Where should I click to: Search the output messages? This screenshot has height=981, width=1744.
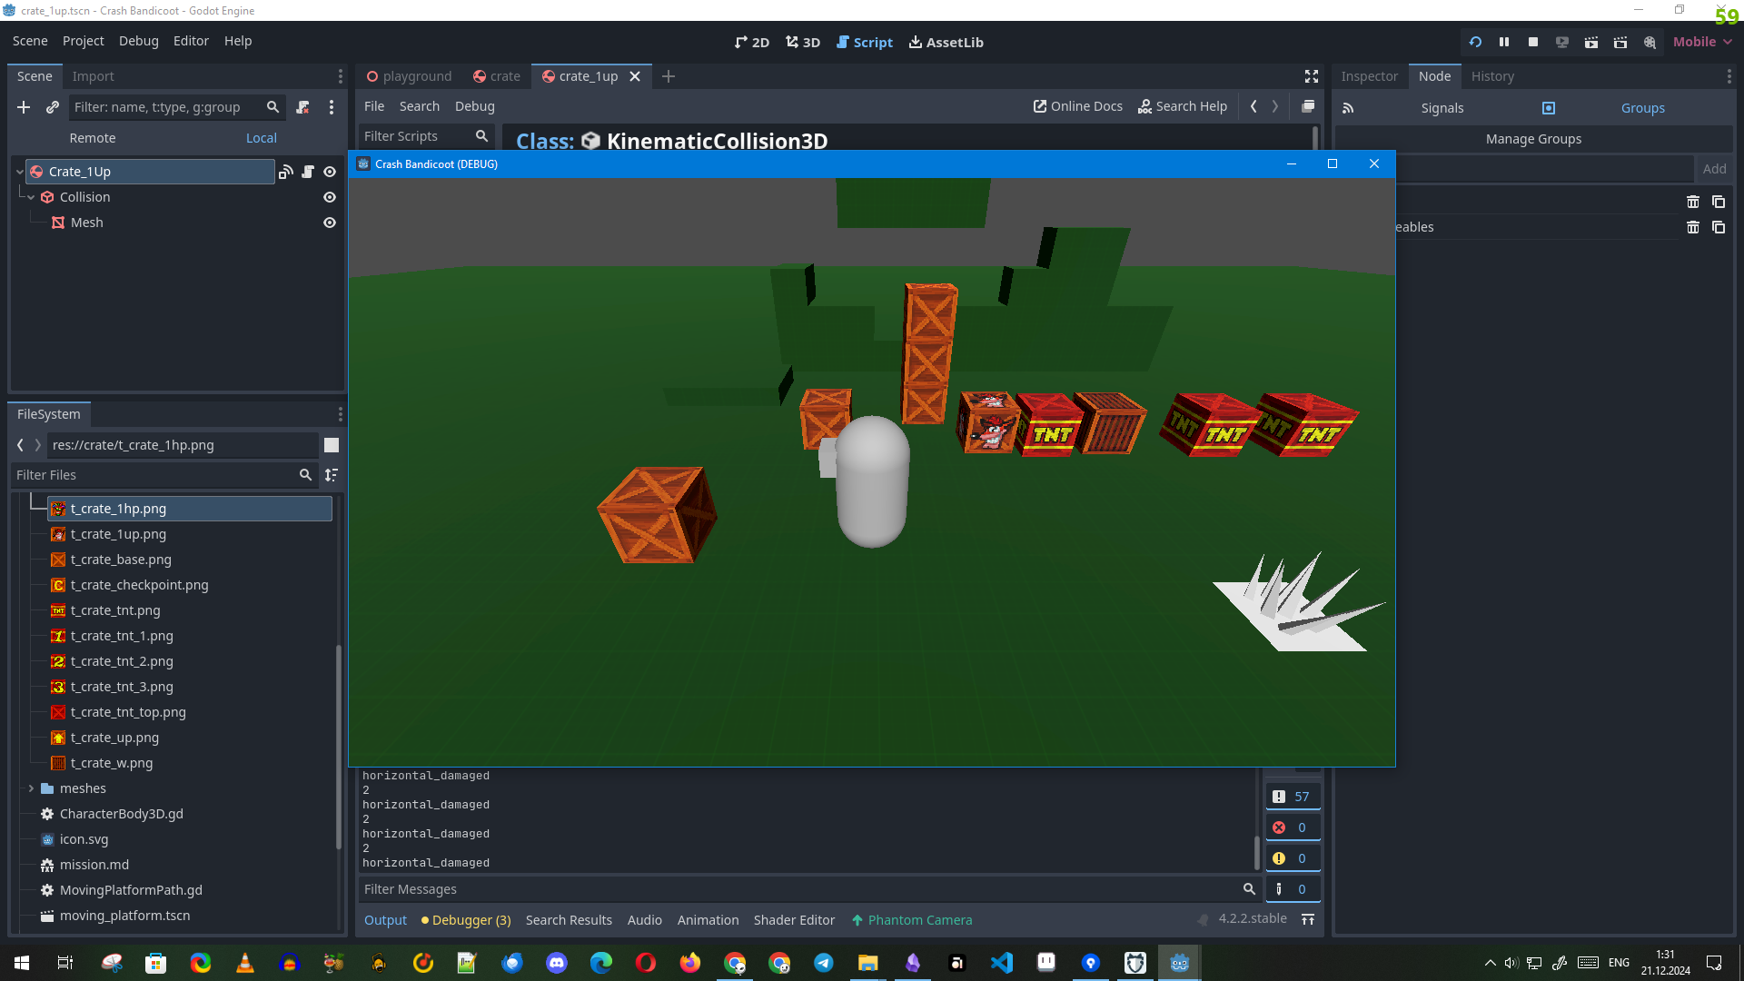pyautogui.click(x=1249, y=889)
